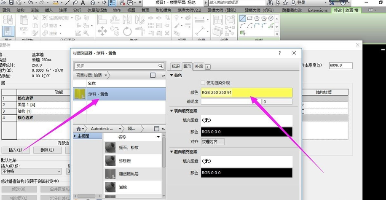Select the Rectangle draw tool
This screenshot has width=386, height=200.
[250, 18]
